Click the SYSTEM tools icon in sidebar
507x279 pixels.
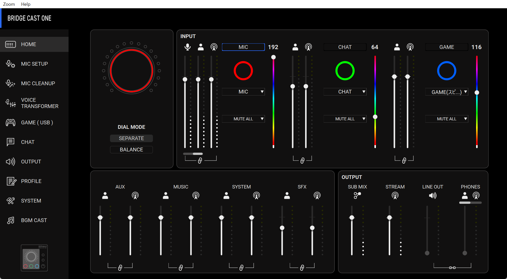click(x=11, y=201)
